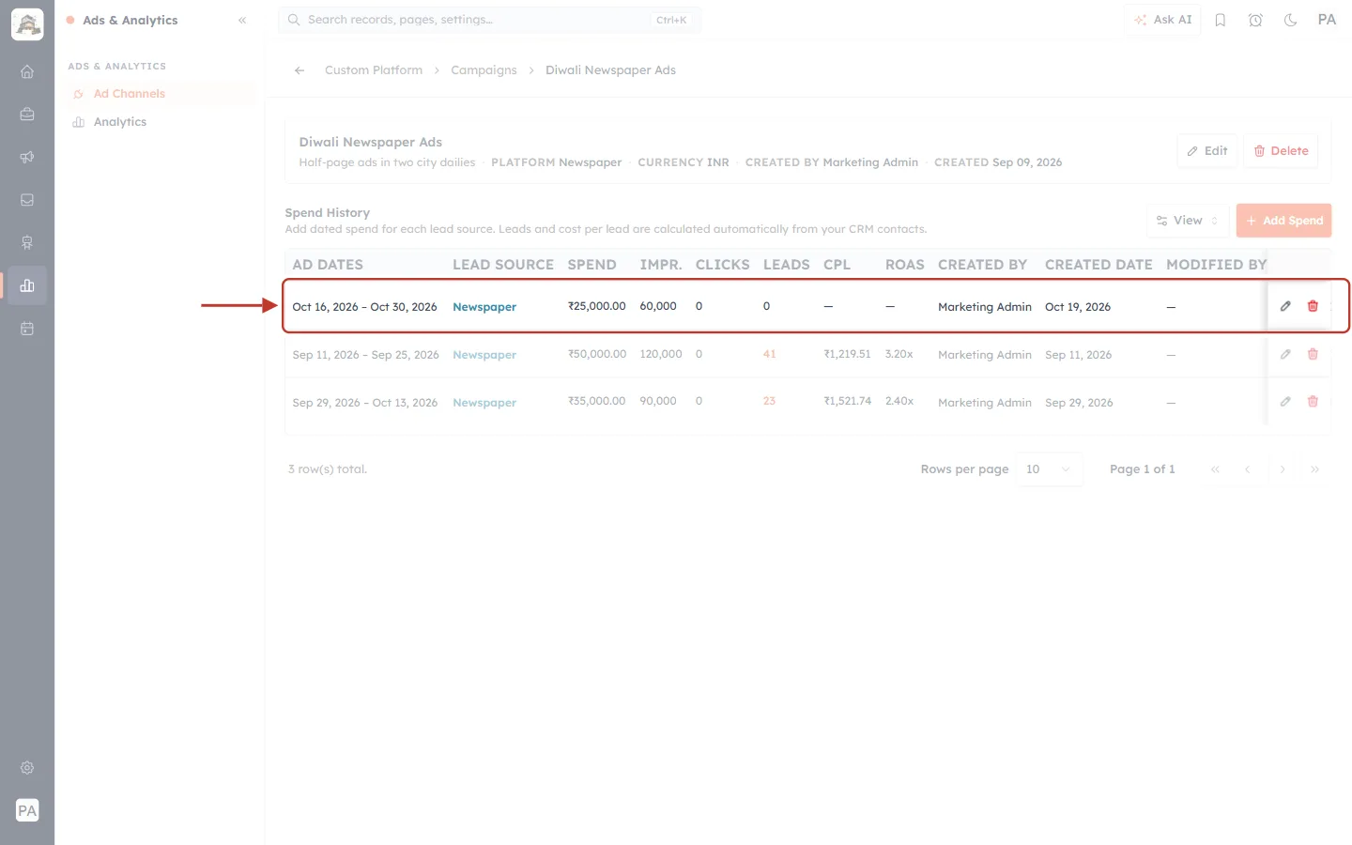Viewport: 1352px width, 845px height.
Task: Toggle dark mode with the moon icon
Action: tap(1291, 20)
